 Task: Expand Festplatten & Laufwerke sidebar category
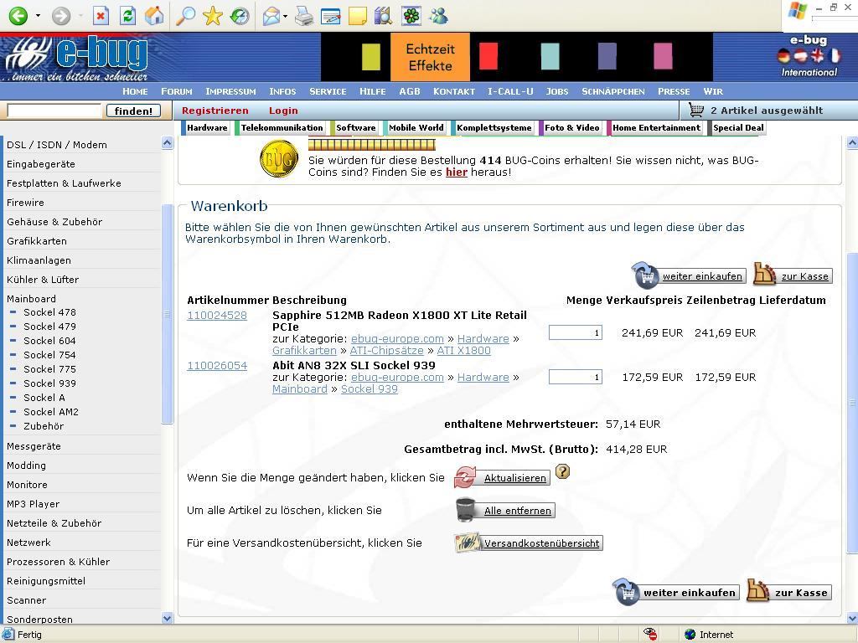(64, 183)
